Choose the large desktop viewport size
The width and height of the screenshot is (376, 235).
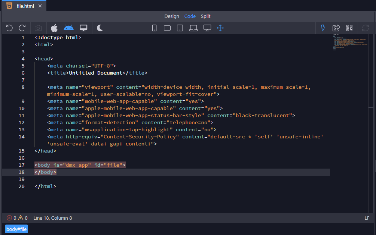click(207, 28)
